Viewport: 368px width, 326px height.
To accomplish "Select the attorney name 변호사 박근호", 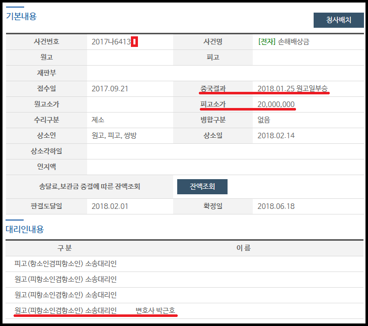I will coord(156,310).
